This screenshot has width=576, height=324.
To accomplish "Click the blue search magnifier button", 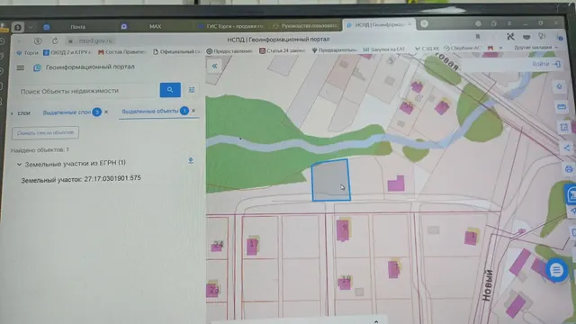I will [x=170, y=90].
